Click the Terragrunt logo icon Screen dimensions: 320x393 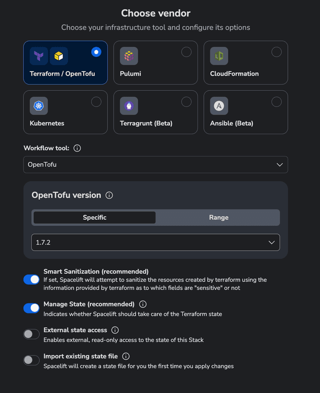point(129,106)
